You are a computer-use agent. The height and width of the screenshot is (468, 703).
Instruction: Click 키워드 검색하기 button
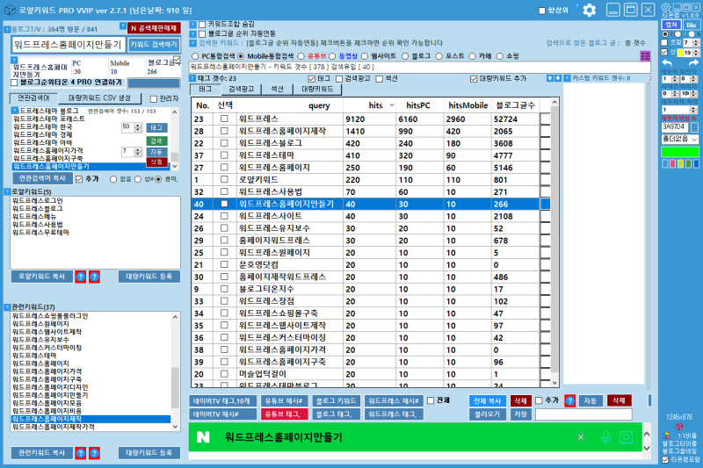(x=154, y=44)
